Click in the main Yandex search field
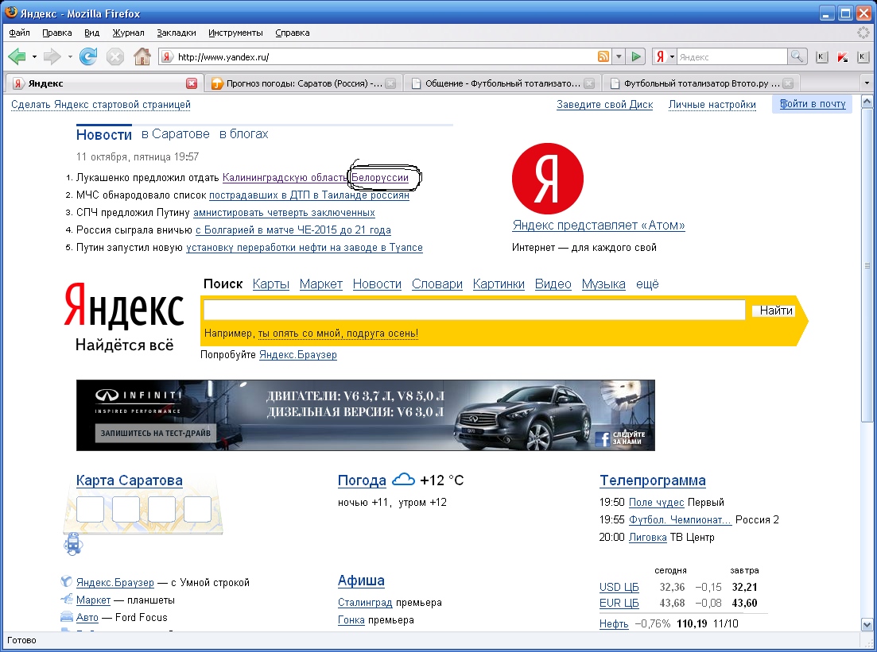The width and height of the screenshot is (877, 652). click(475, 310)
